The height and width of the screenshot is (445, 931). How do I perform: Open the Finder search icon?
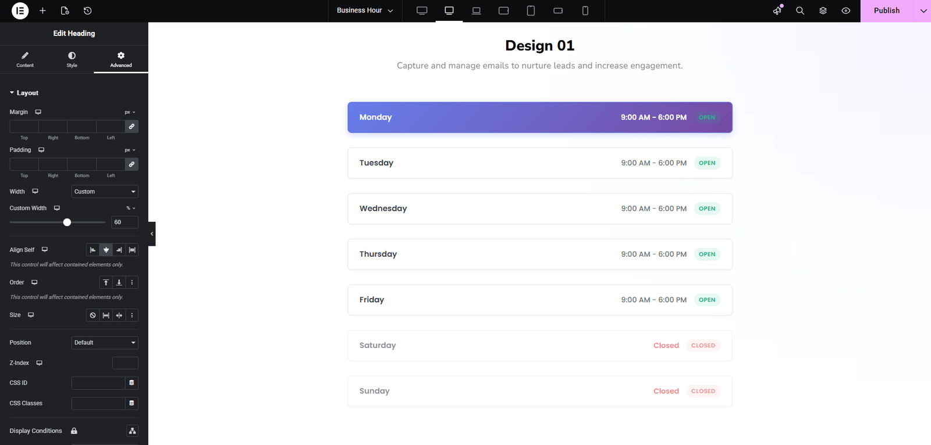(800, 10)
